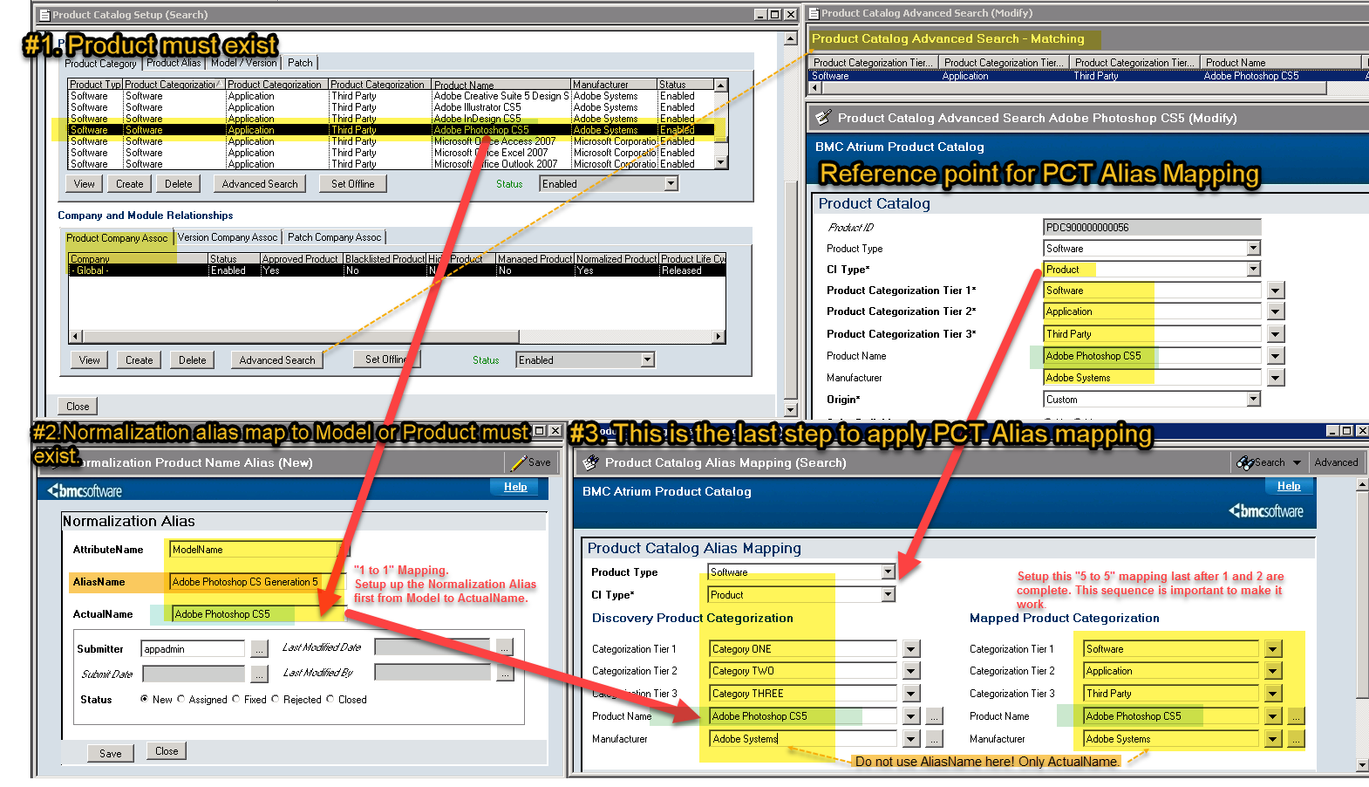The width and height of the screenshot is (1369, 787).
Task: Click the pencil Save icon in the Normalization toolbar
Action: (519, 462)
